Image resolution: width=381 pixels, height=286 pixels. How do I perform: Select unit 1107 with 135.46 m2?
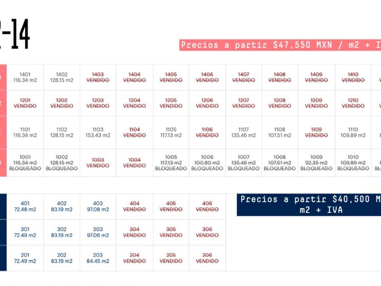[244, 132]
